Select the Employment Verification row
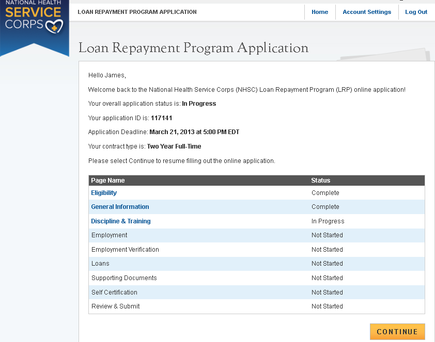This screenshot has height=342, width=435. (x=125, y=250)
